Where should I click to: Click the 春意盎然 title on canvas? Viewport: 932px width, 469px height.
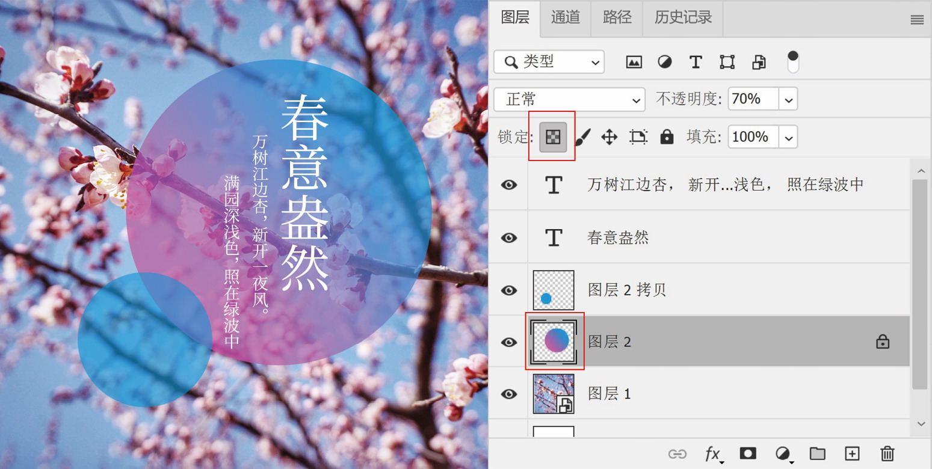(x=305, y=193)
